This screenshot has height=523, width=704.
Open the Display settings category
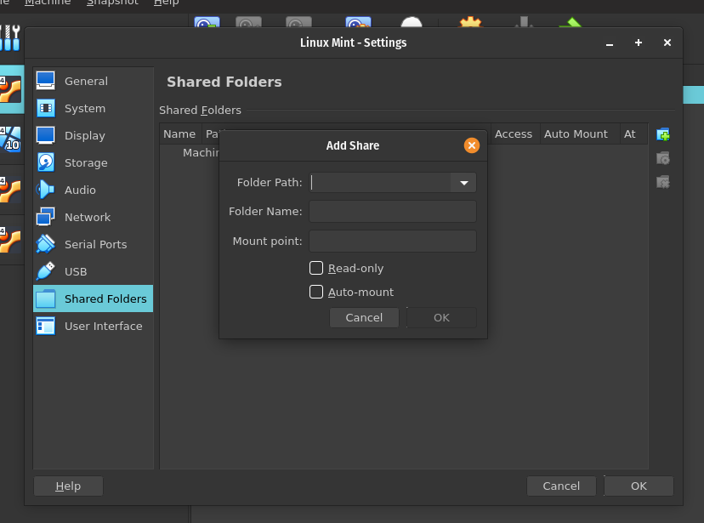point(93,135)
